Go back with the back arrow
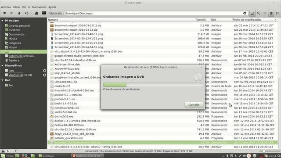281x158 pixels. click(x=4, y=13)
